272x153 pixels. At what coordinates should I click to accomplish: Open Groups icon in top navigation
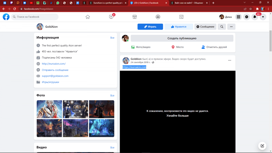tap(158, 17)
